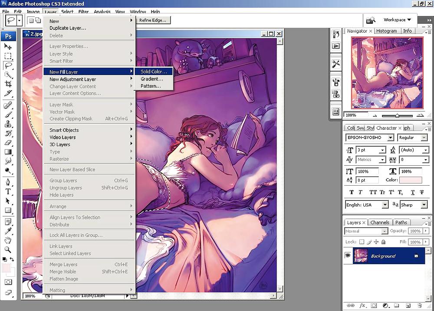434x311 pixels.
Task: Toggle Strikethrough in Character panel
Action: point(422,192)
